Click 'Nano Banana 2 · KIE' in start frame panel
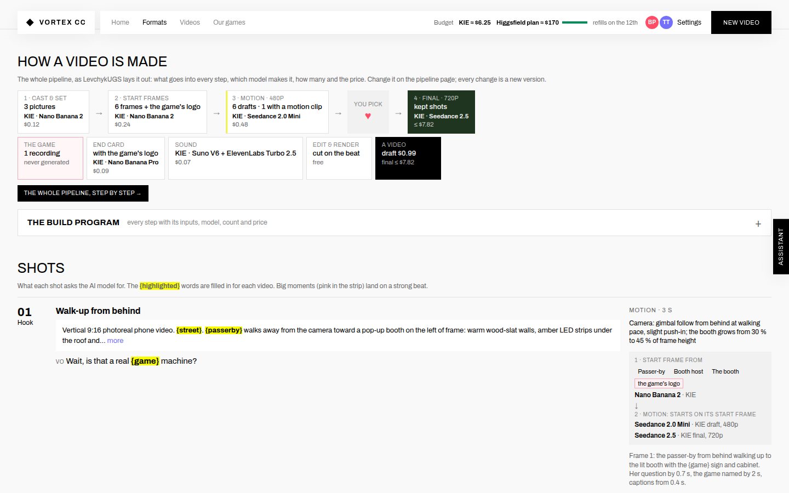789x493 pixels. coord(665,395)
